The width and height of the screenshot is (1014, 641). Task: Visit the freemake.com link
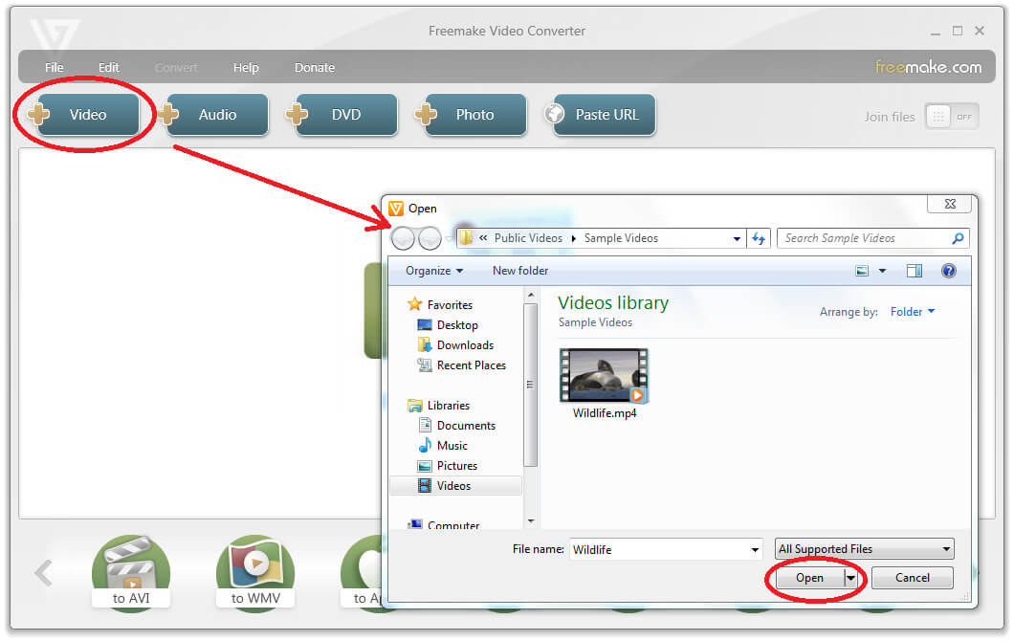(928, 67)
